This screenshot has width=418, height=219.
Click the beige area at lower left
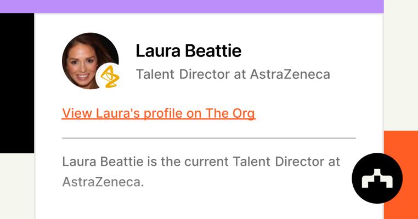tap(16, 186)
